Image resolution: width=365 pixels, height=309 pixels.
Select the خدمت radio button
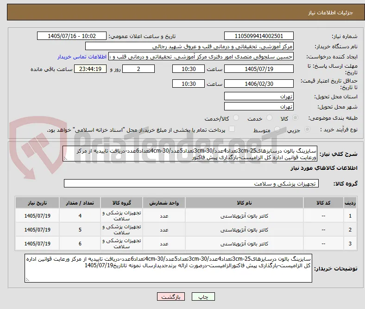tap(269, 118)
